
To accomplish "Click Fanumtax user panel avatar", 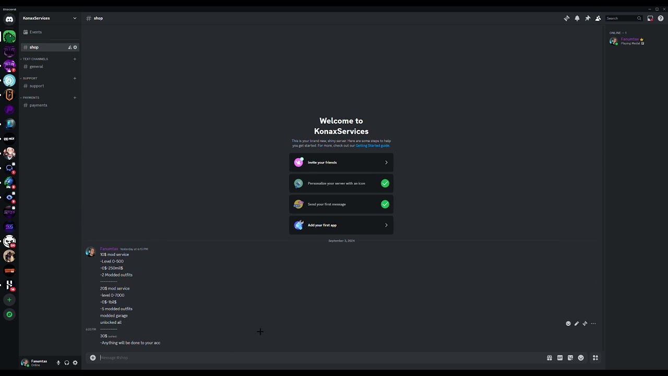I will 25,362.
